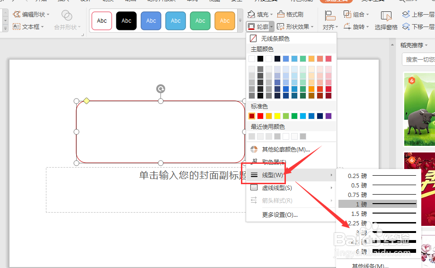This screenshot has width=435, height=268.
Task: Expand the 旋转 dropdown arrow
Action: pos(367,27)
